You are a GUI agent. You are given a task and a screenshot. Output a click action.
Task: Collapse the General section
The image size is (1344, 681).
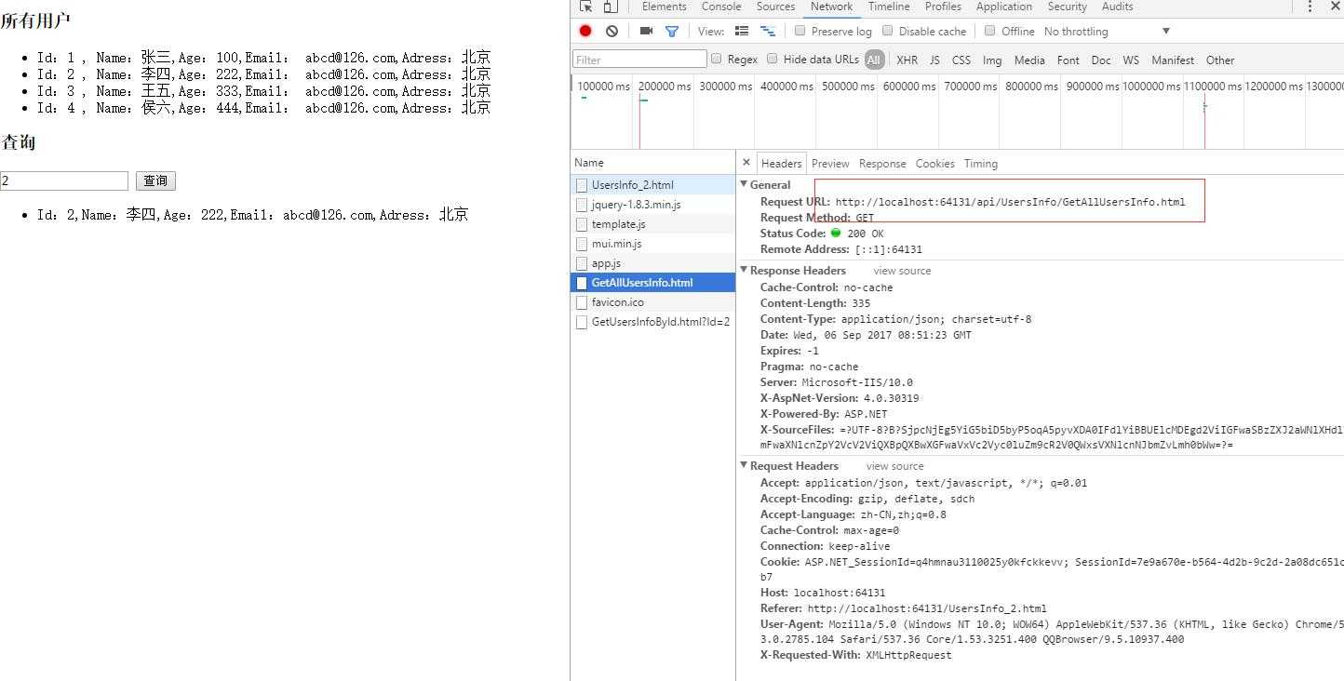[745, 184]
